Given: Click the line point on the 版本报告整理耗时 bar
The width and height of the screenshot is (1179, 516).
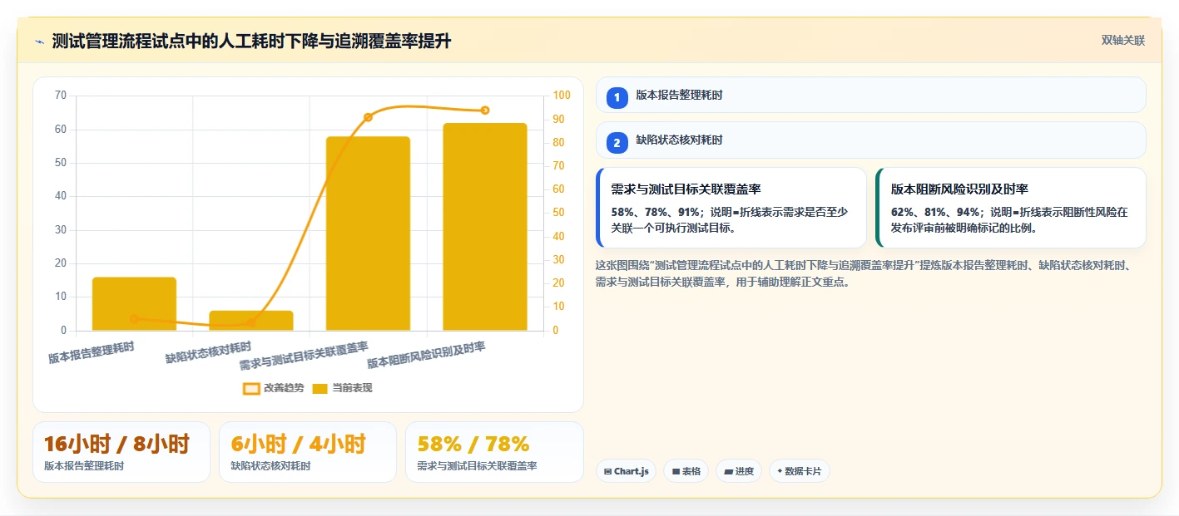Looking at the screenshot, I should click(x=134, y=318).
